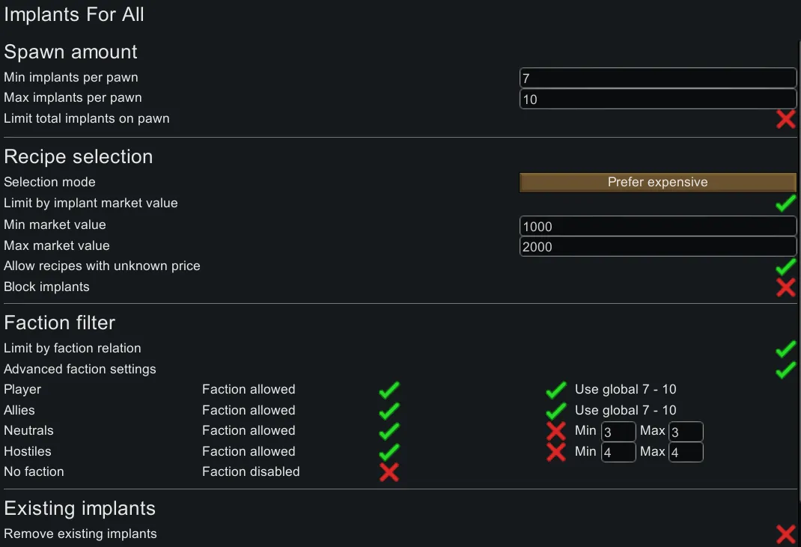Toggle Use global for Player faction
Image resolution: width=801 pixels, height=547 pixels.
point(555,390)
